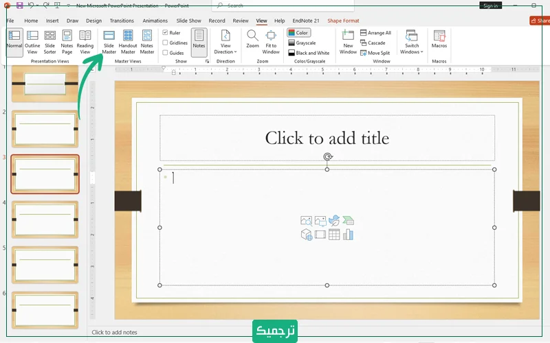Select slide 4 thumbnail
The height and width of the screenshot is (343, 550).
[45, 219]
